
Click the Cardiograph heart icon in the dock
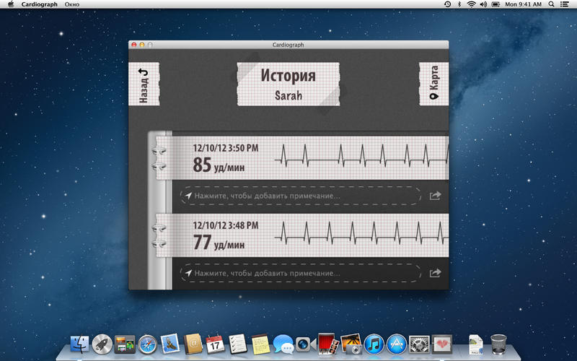point(442,344)
